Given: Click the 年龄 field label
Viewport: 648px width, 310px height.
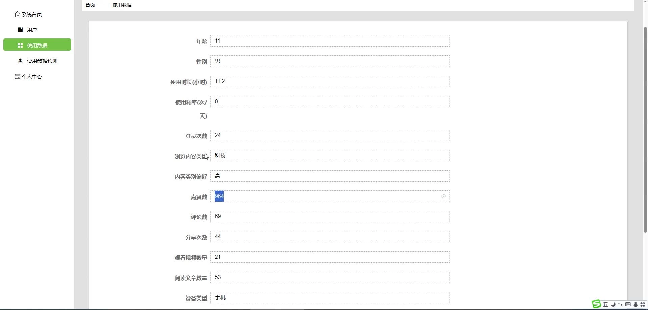Looking at the screenshot, I should [x=201, y=42].
